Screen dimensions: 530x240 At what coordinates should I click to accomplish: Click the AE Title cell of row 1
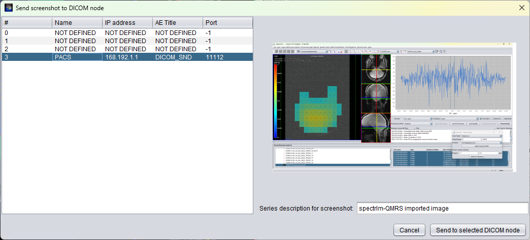click(x=178, y=41)
